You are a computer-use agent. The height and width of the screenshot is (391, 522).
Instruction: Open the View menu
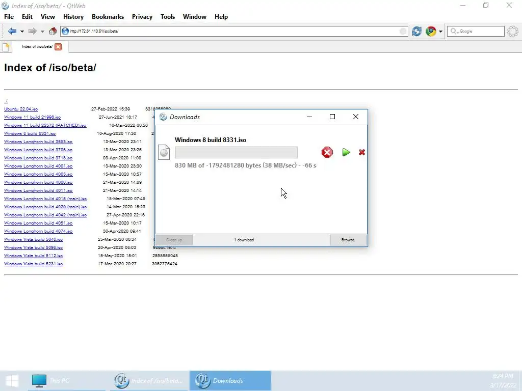click(x=48, y=17)
